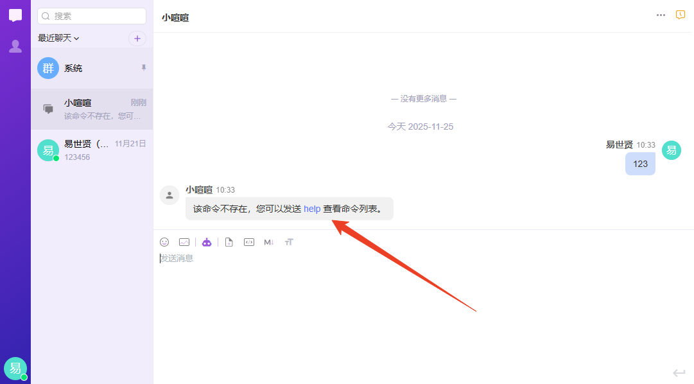
Task: Click the send arrow icon
Action: (679, 373)
